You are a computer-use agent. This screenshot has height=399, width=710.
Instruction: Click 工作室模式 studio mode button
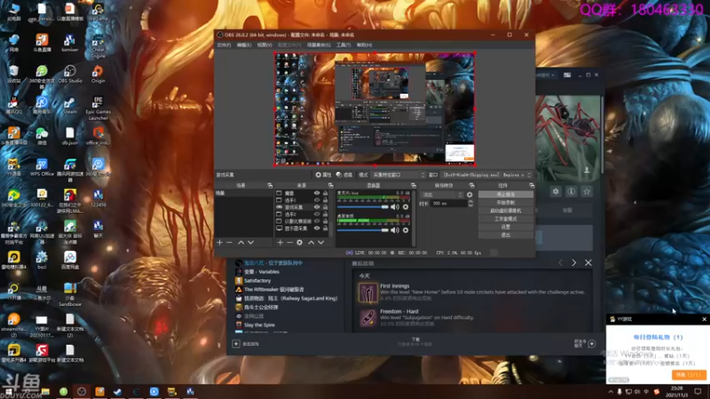[x=505, y=218]
